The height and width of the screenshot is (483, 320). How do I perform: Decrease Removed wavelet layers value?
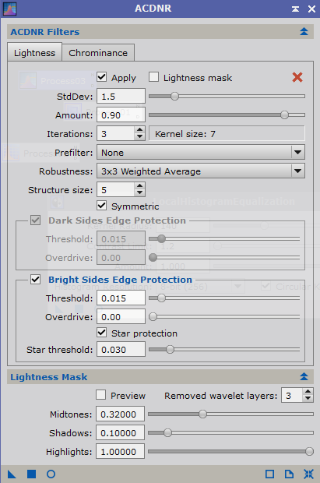click(308, 399)
